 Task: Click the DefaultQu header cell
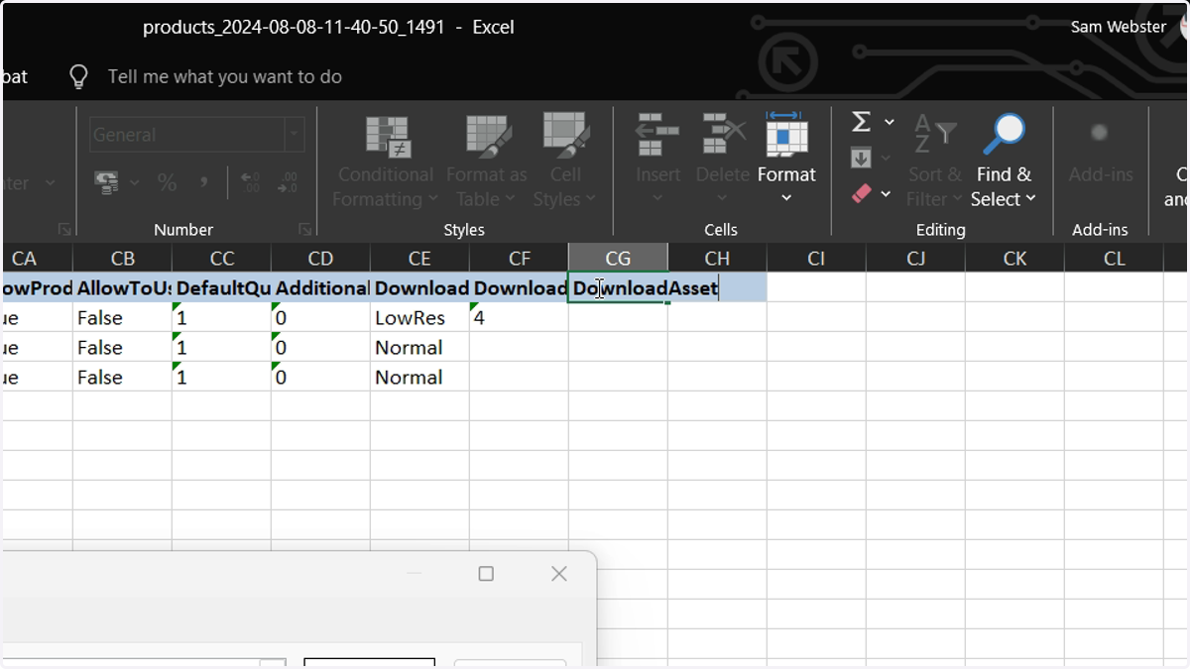(x=221, y=288)
